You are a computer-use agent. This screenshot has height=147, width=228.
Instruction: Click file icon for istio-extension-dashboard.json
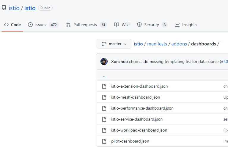104,86
